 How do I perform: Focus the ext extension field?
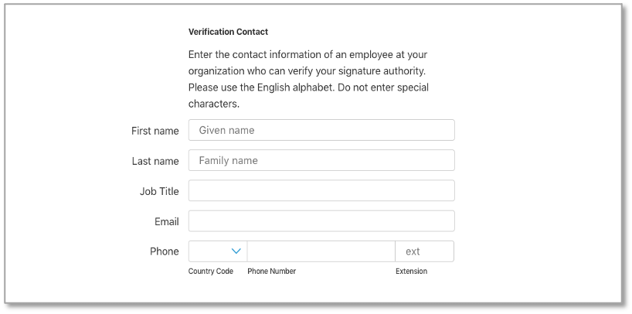tap(424, 251)
